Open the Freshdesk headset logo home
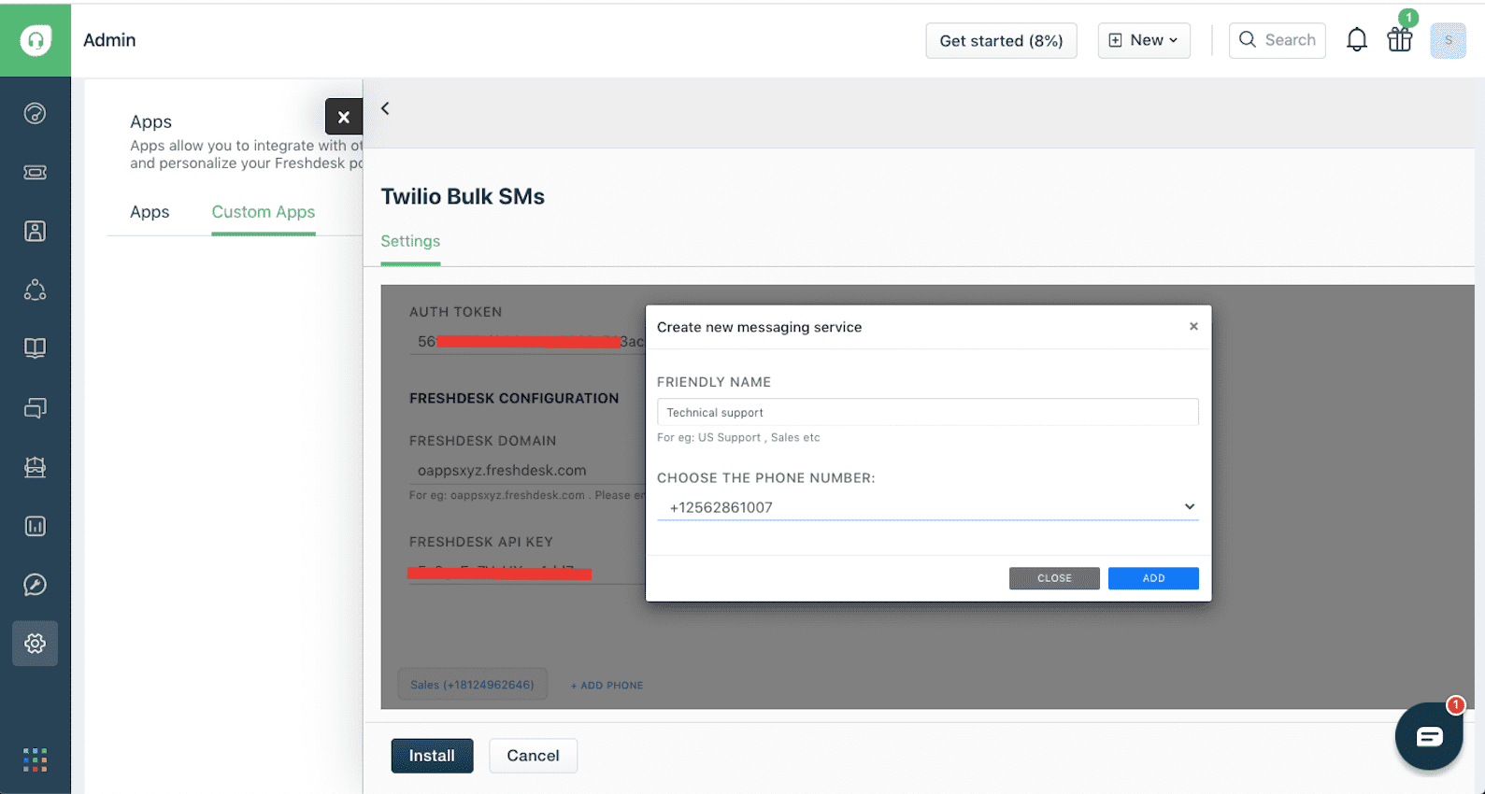Screen dimensions: 1485x794 36,40
